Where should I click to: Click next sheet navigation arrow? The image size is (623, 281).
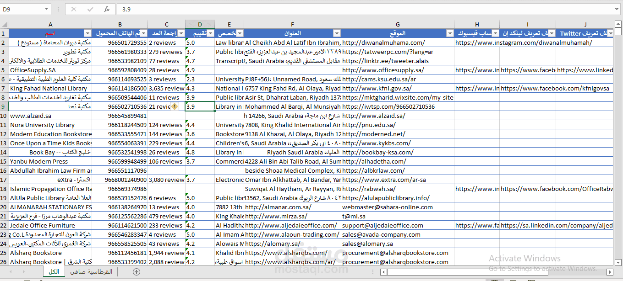(x=24, y=271)
